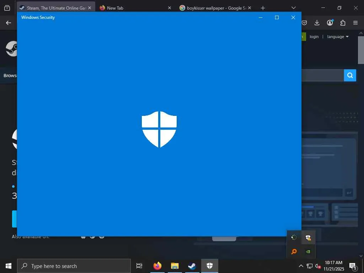The width and height of the screenshot is (364, 273).
Task: Click Windows Security warning icon in tray popup
Action: point(308,237)
